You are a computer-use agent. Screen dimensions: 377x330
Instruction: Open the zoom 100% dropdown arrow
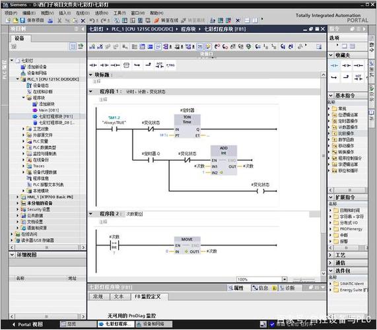(x=285, y=279)
